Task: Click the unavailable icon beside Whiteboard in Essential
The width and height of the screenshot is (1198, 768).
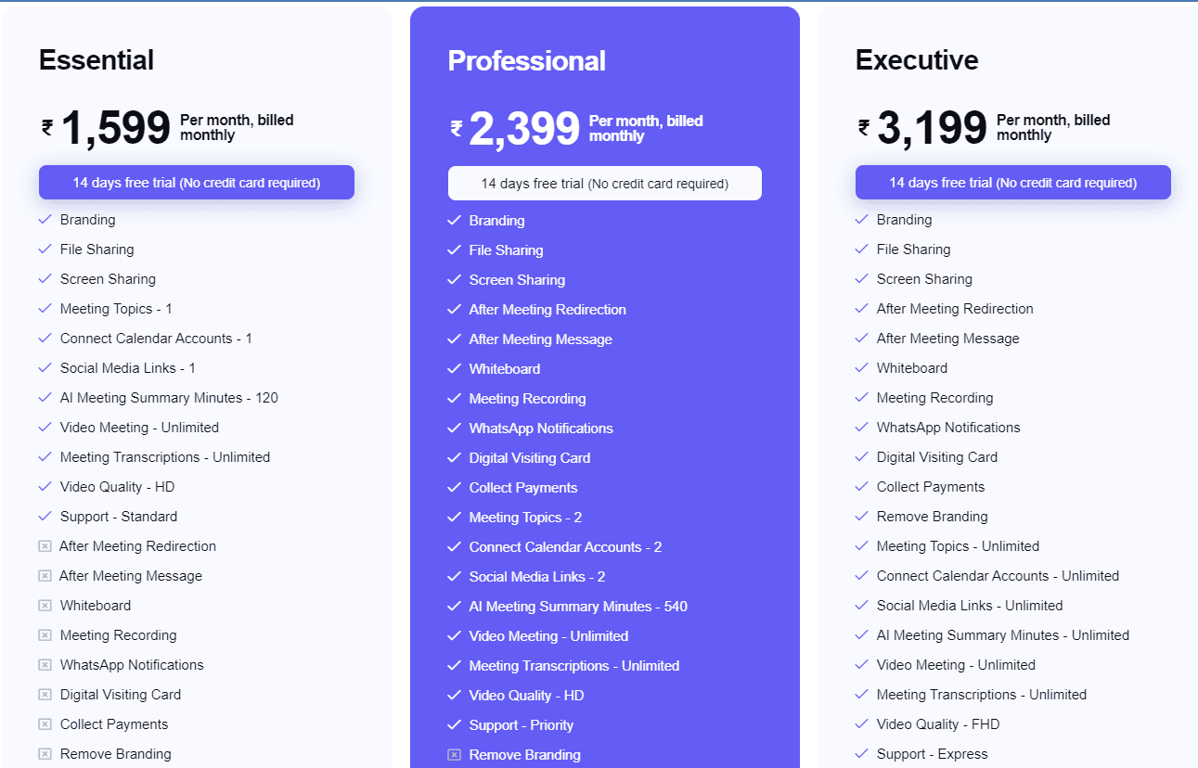Action: [45, 605]
